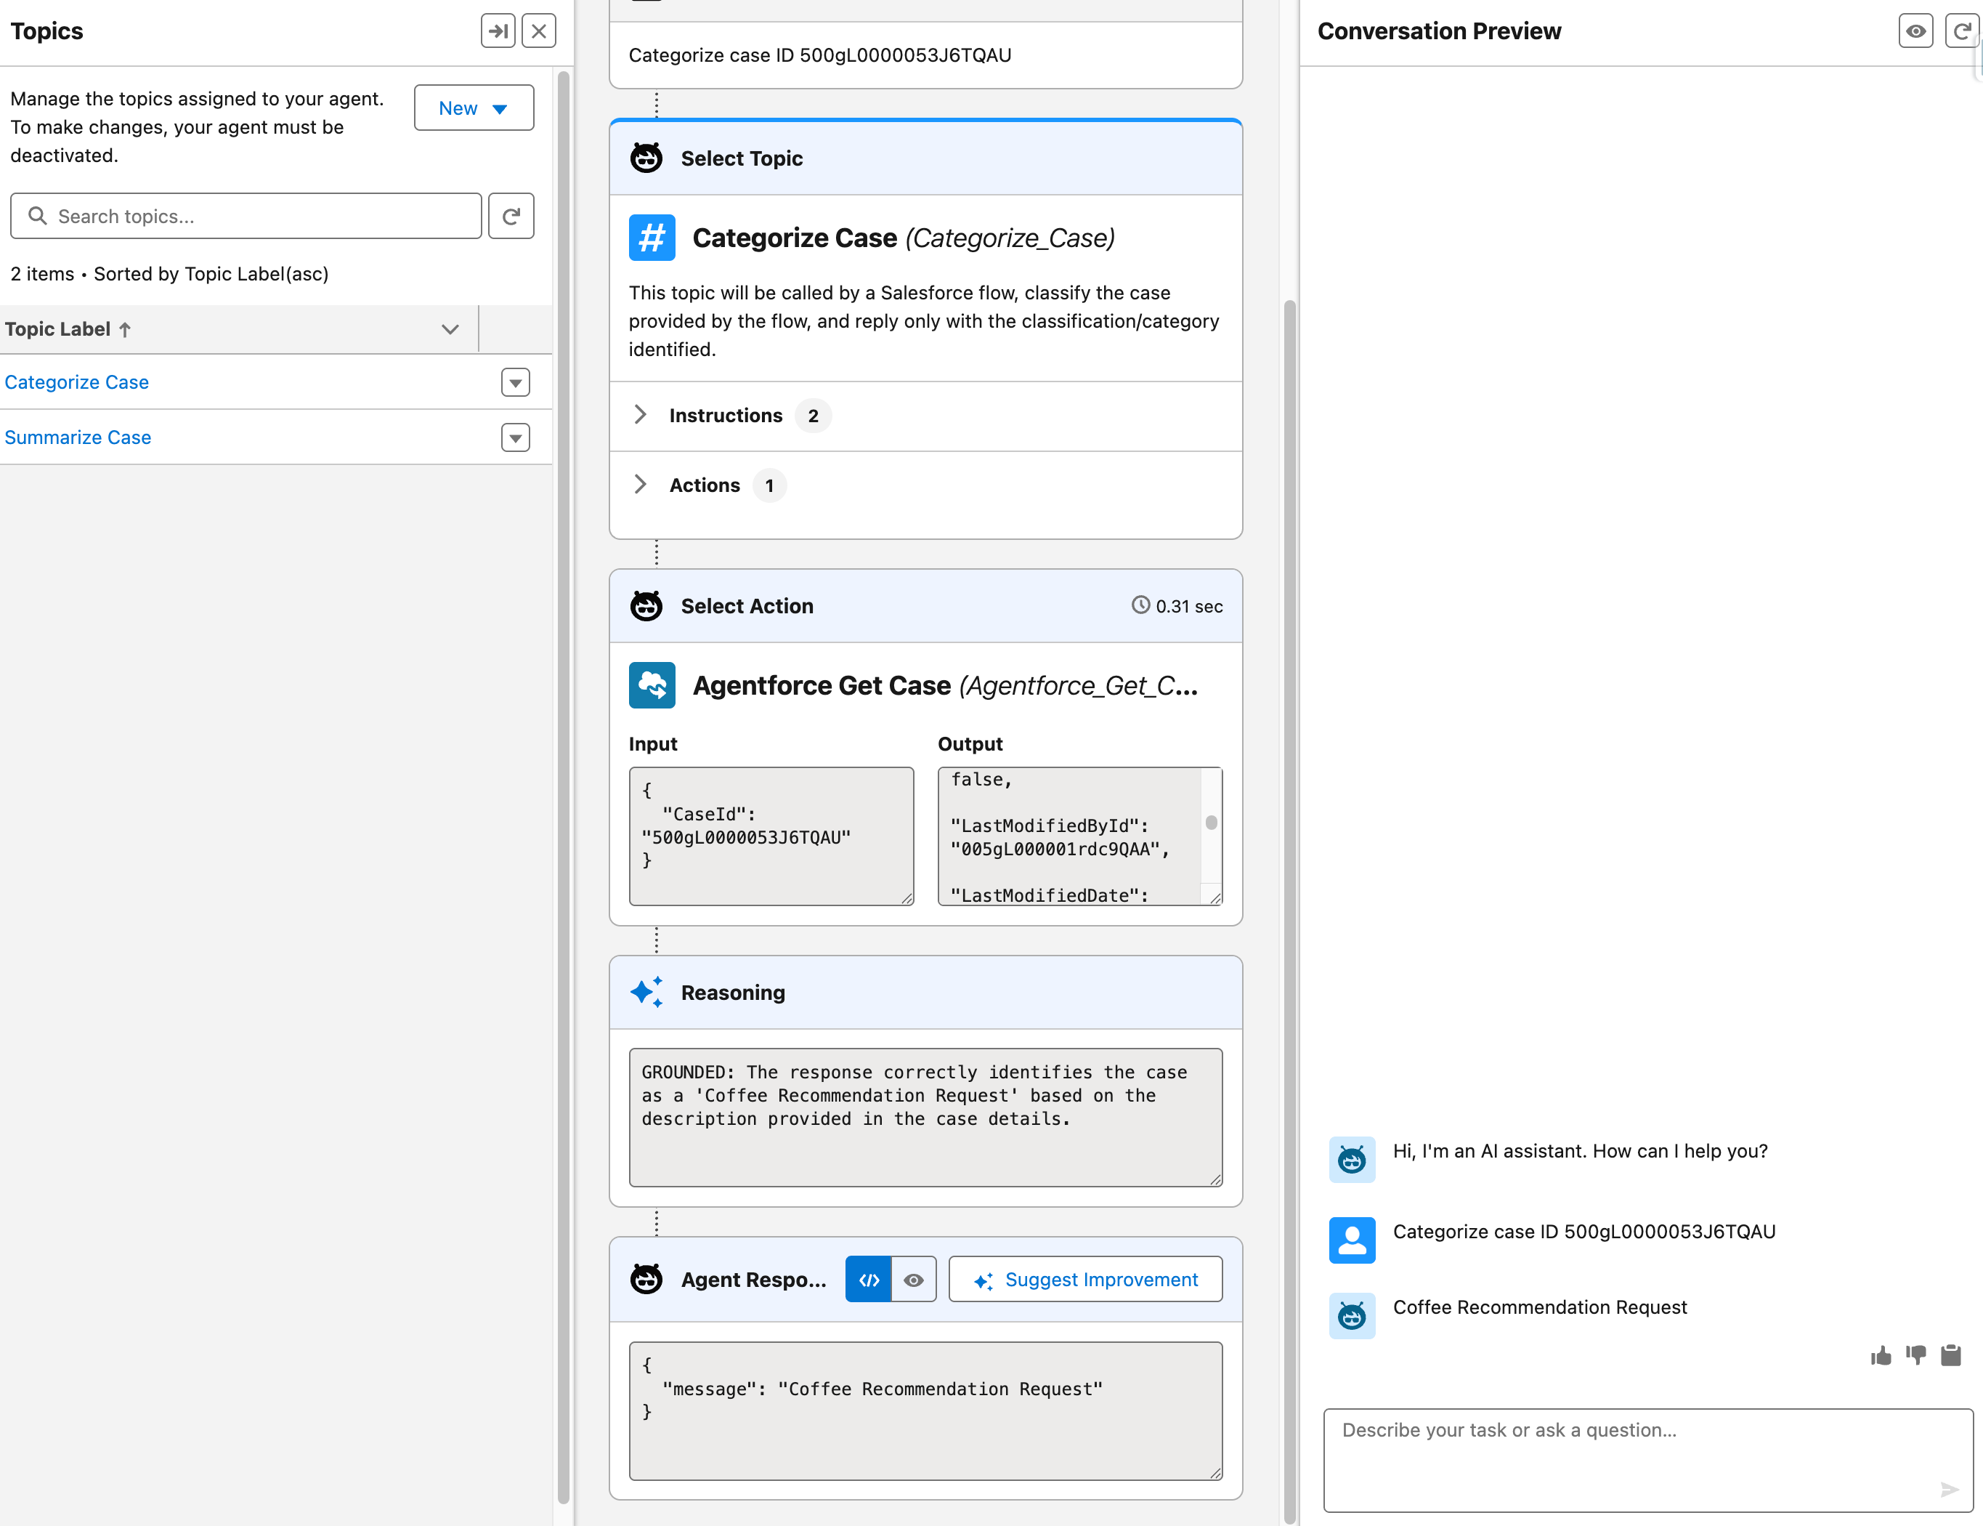This screenshot has width=1983, height=1526.
Task: Sort by the Topic Label column
Action: click(x=68, y=328)
